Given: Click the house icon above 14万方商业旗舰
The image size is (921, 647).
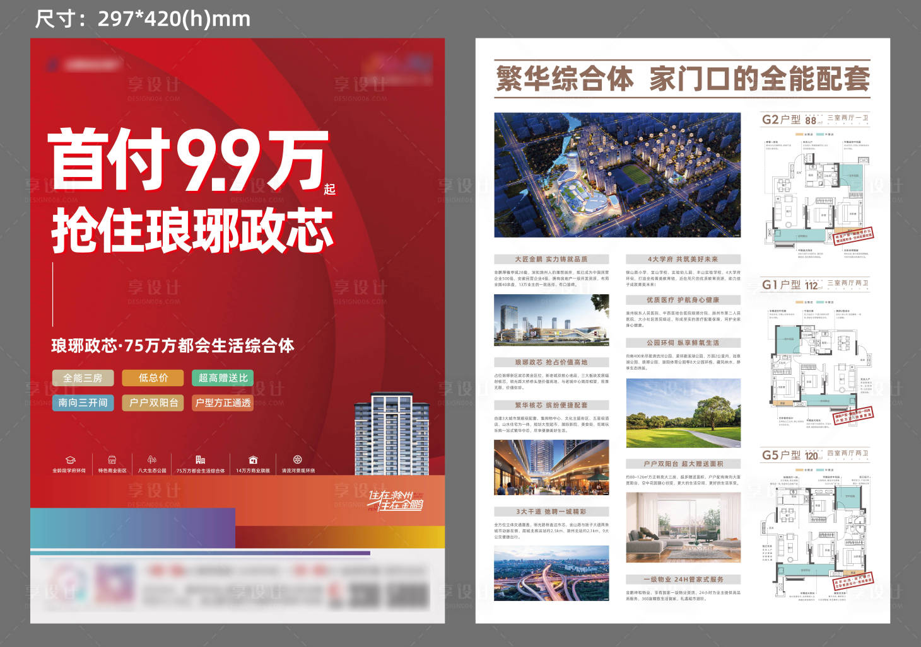Looking at the screenshot, I should click(253, 460).
